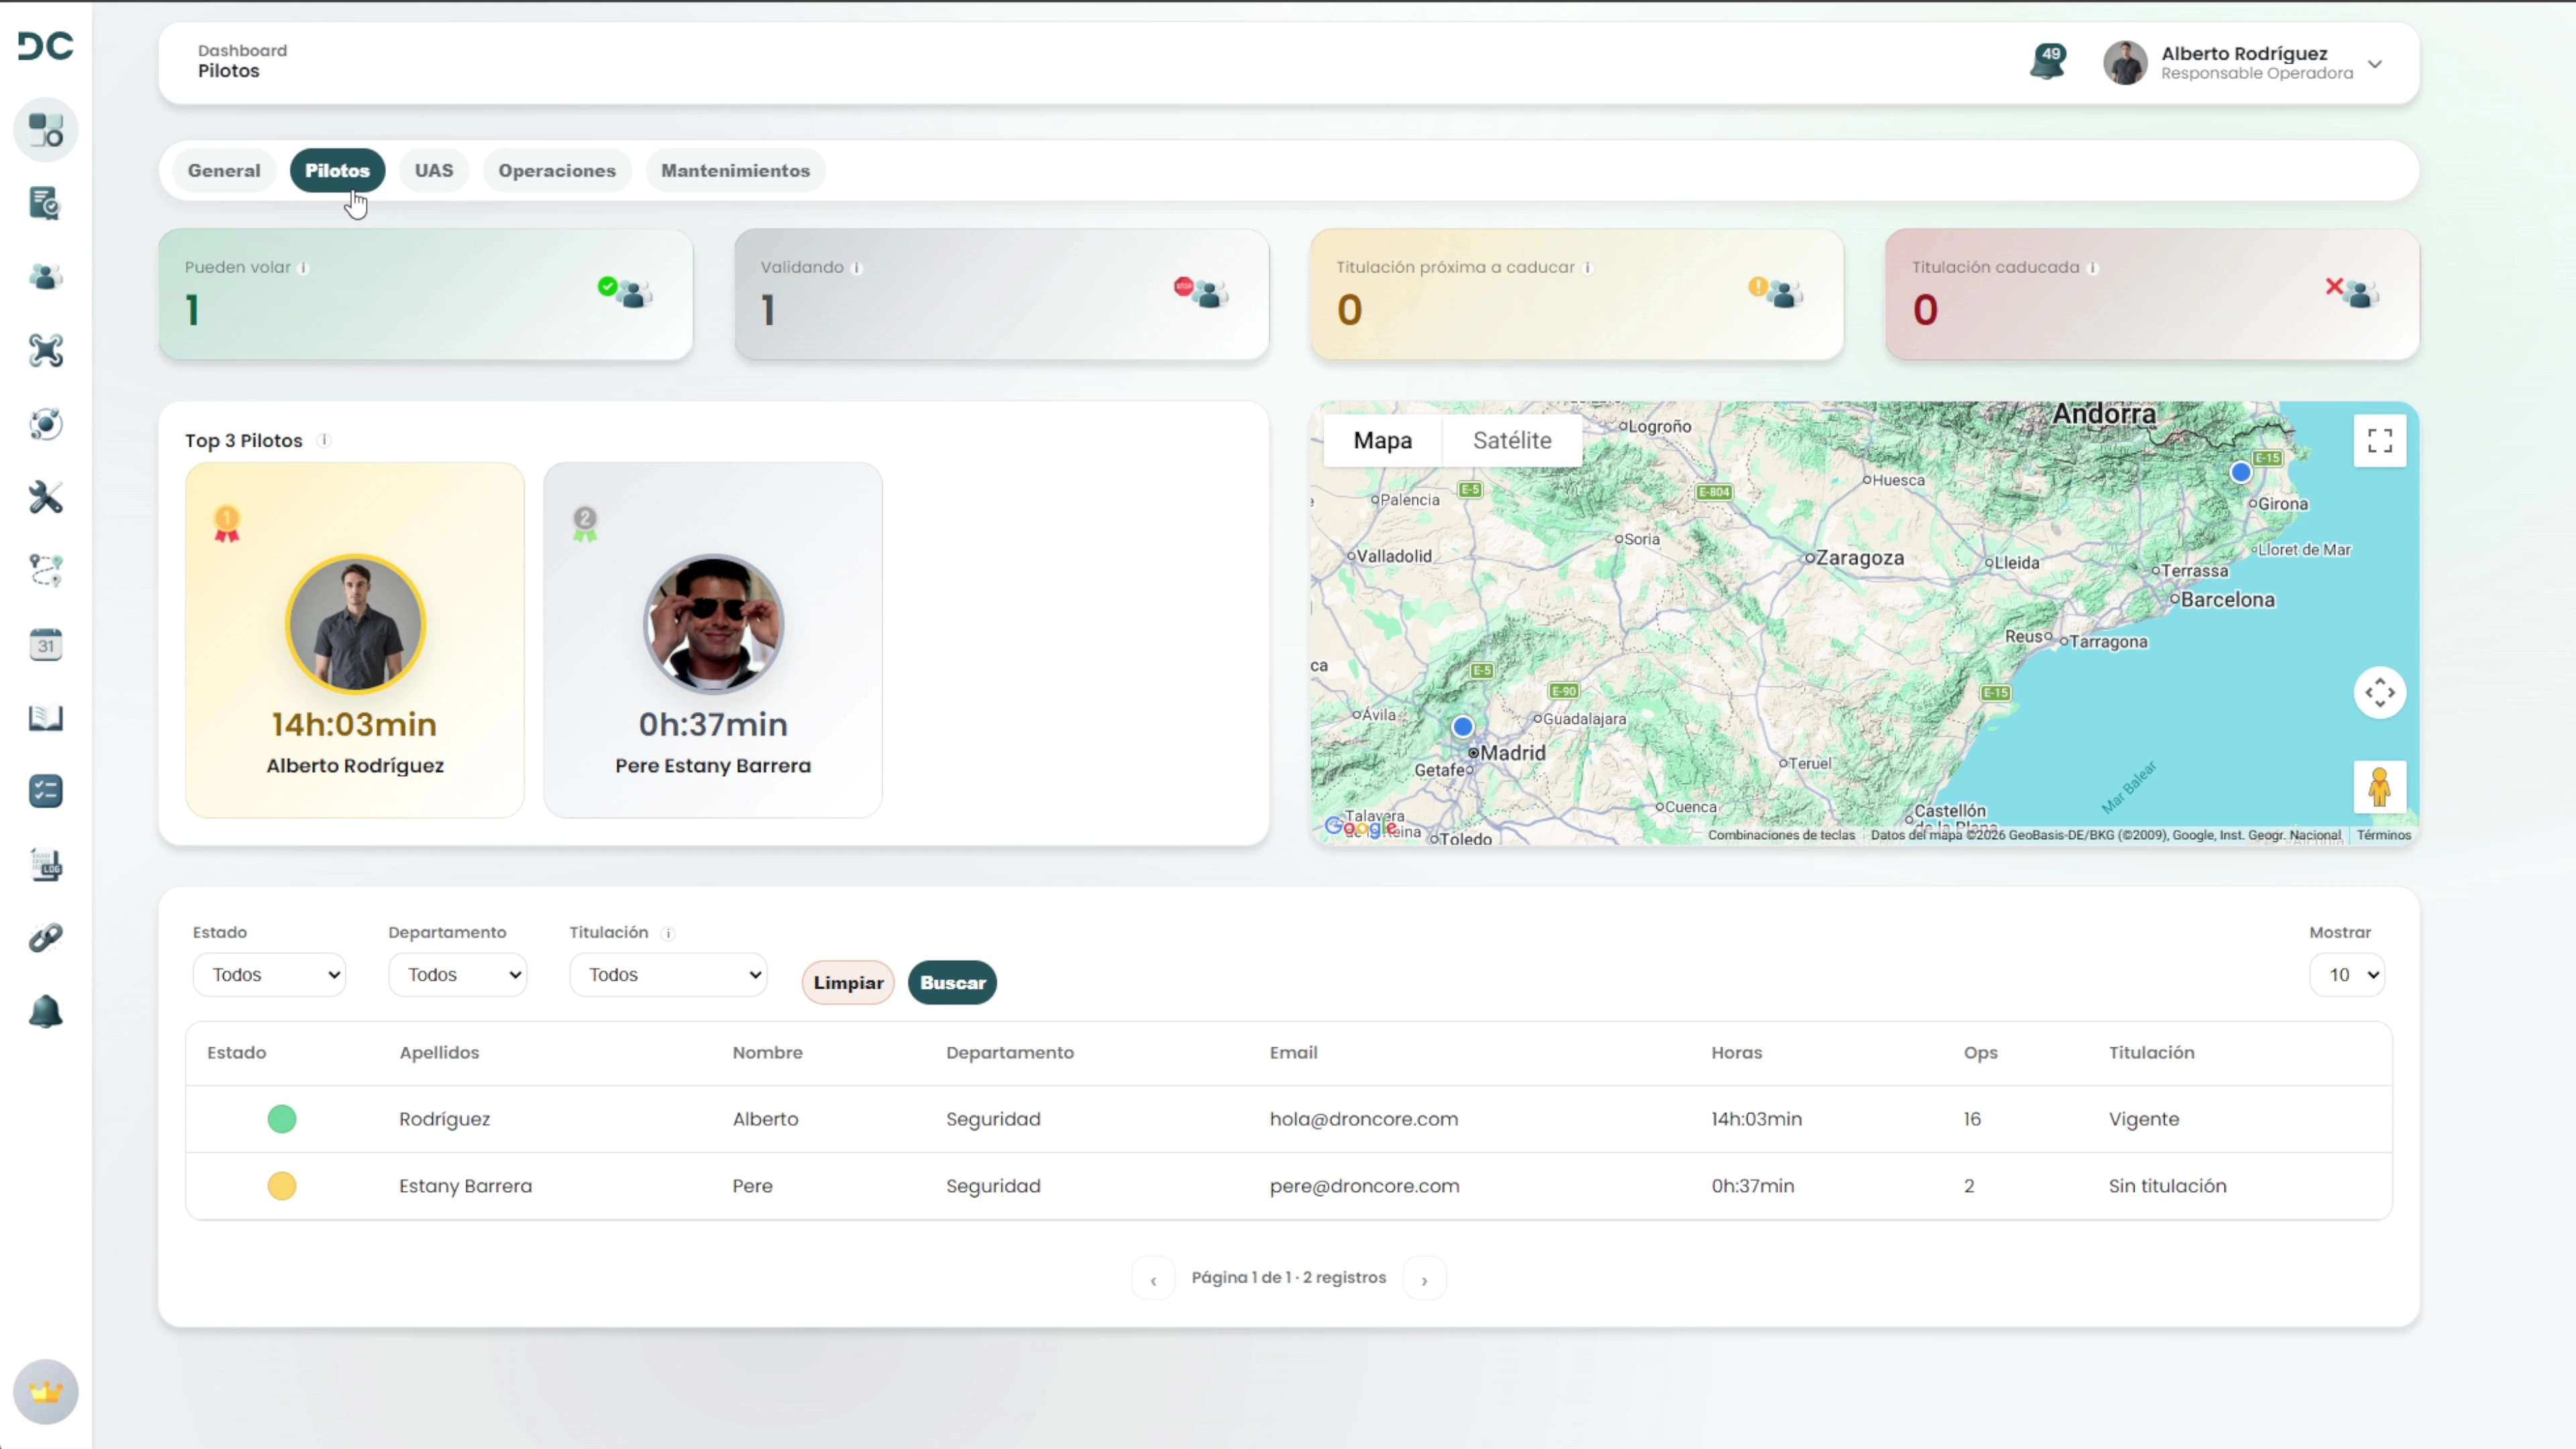Click the blue map marker near Madrid
2576x1449 pixels.
(x=1463, y=727)
